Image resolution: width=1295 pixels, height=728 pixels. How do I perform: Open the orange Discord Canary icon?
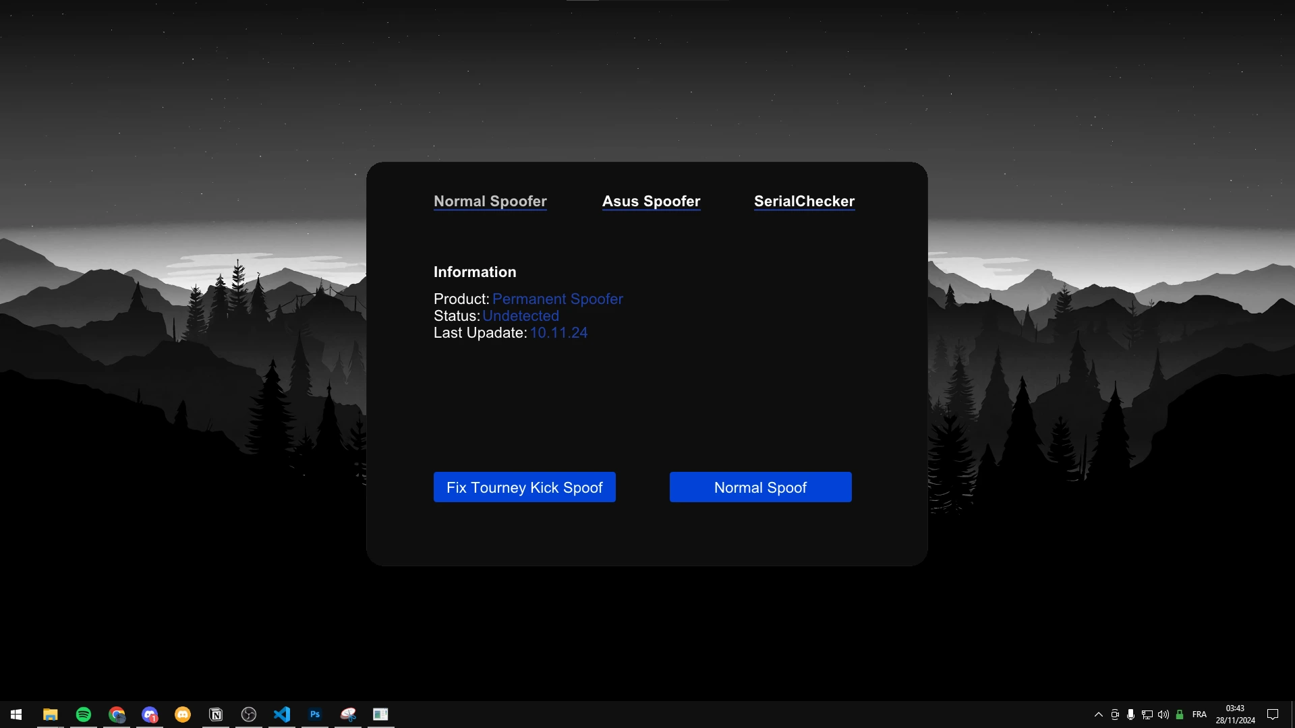coord(183,715)
